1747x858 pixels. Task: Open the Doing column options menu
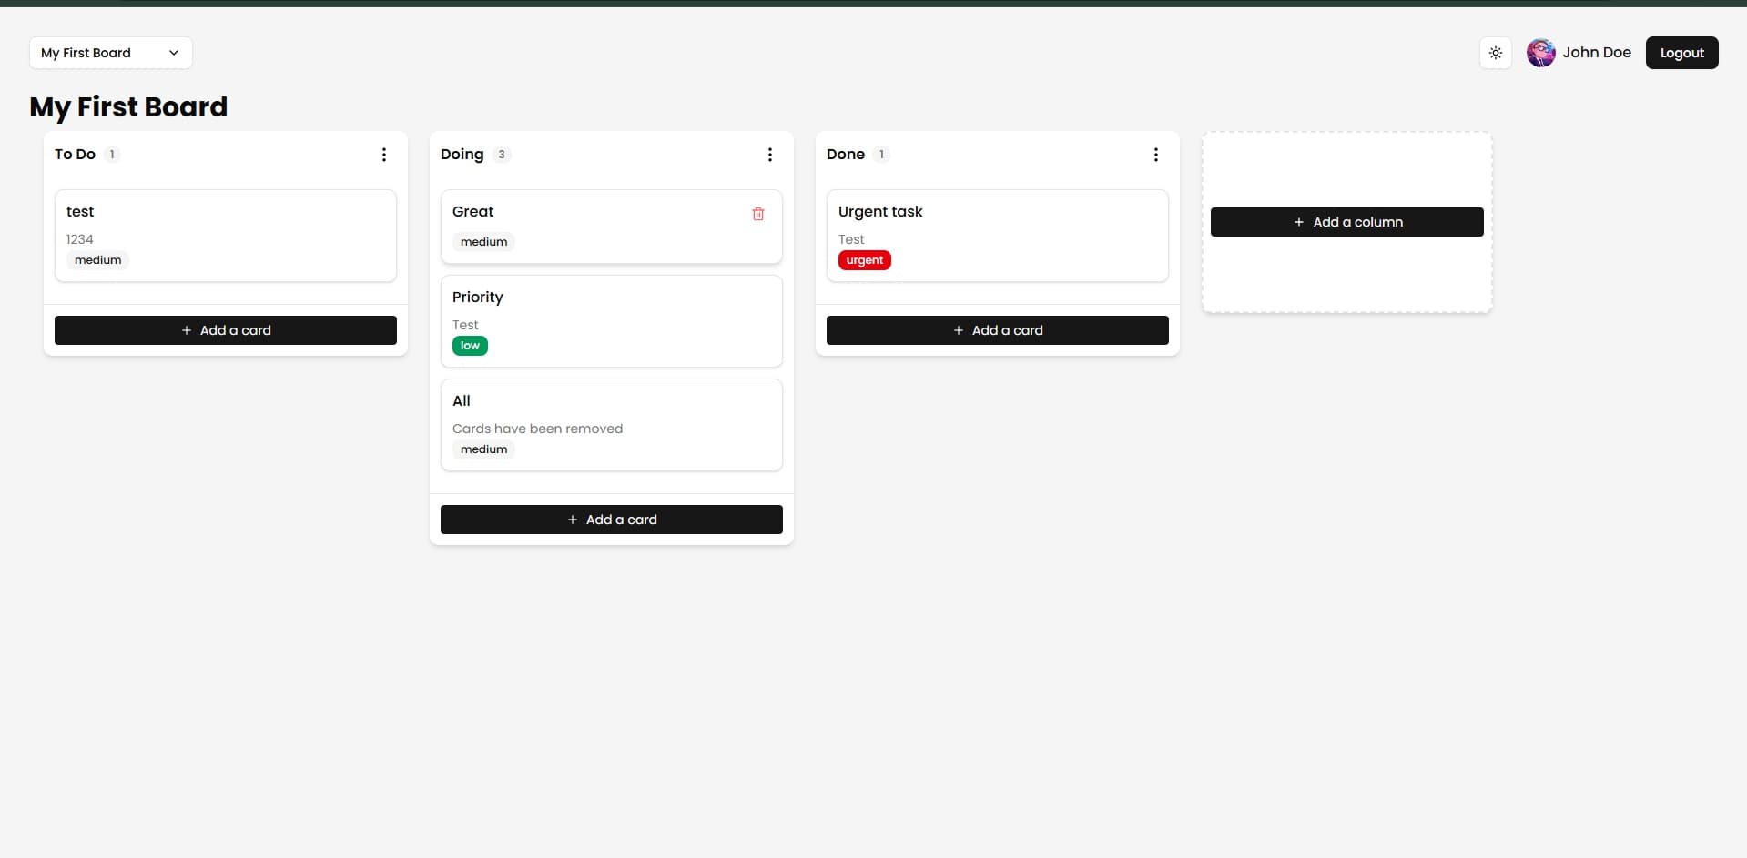pyautogui.click(x=770, y=155)
